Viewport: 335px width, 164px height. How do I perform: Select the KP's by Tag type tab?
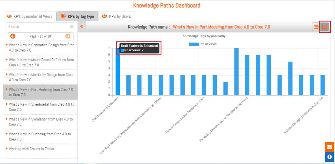pyautogui.click(x=77, y=16)
